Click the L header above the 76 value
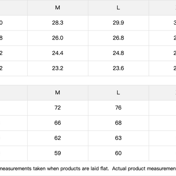The image size is (176, 176). pos(118,92)
